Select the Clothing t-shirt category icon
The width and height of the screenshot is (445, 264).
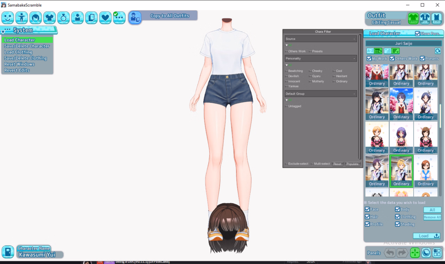[49, 18]
